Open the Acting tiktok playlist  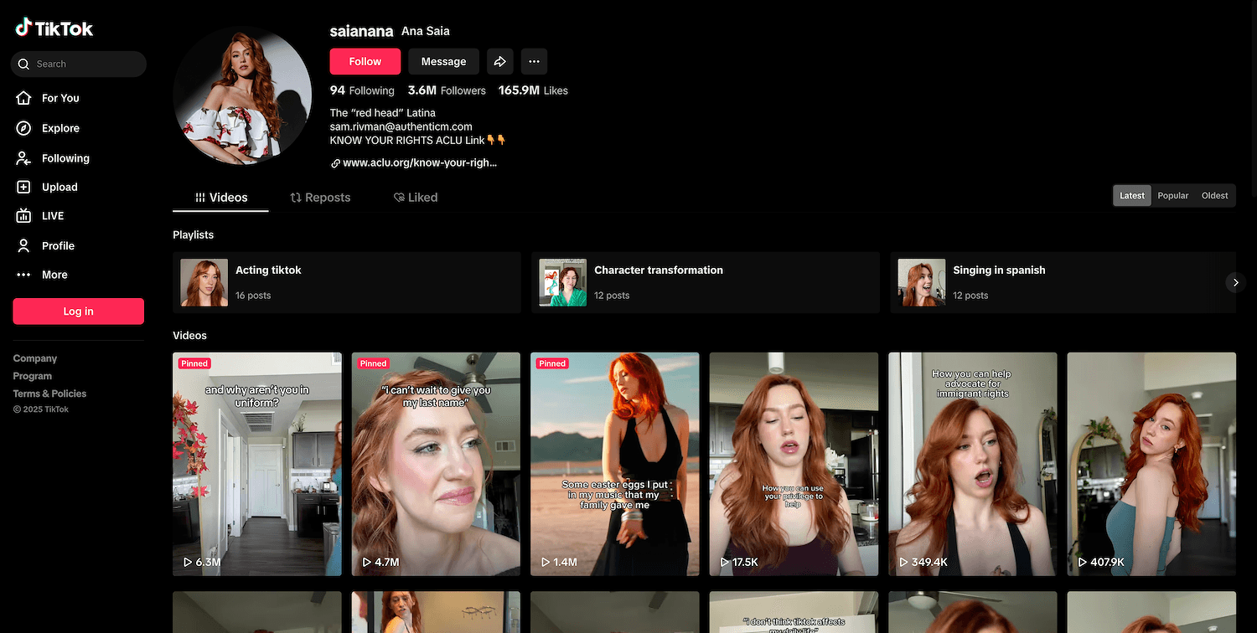click(346, 282)
